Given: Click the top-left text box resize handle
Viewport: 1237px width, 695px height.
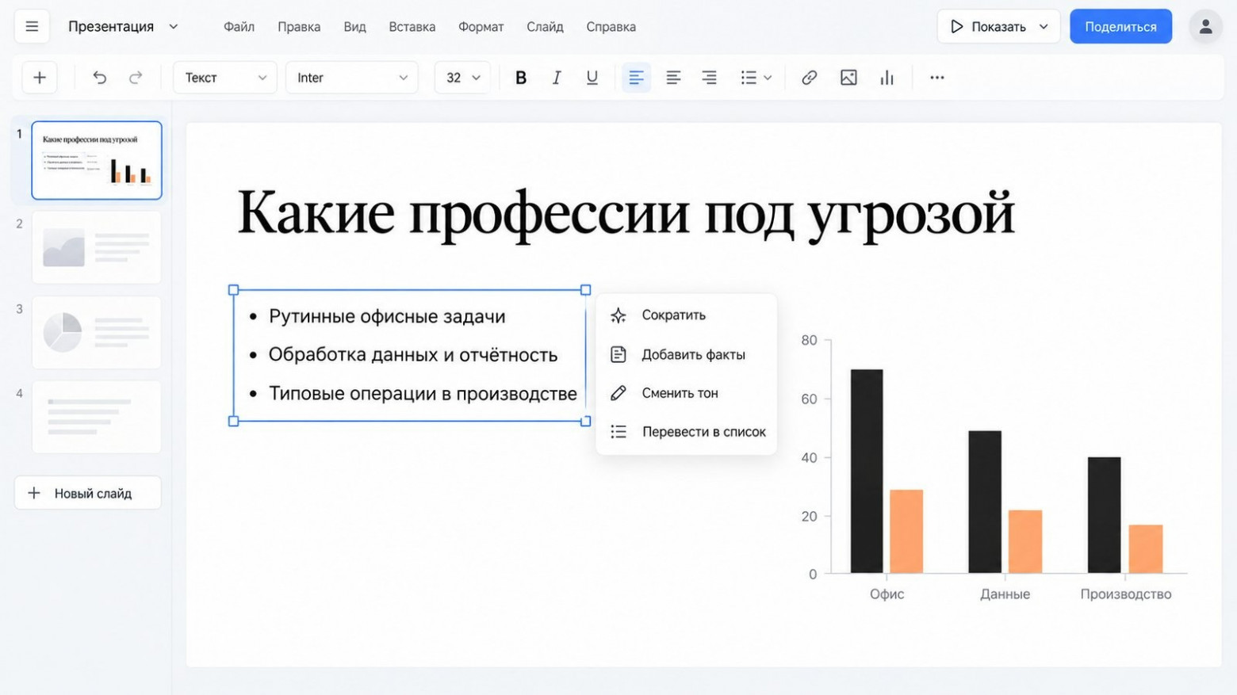Looking at the screenshot, I should point(233,290).
